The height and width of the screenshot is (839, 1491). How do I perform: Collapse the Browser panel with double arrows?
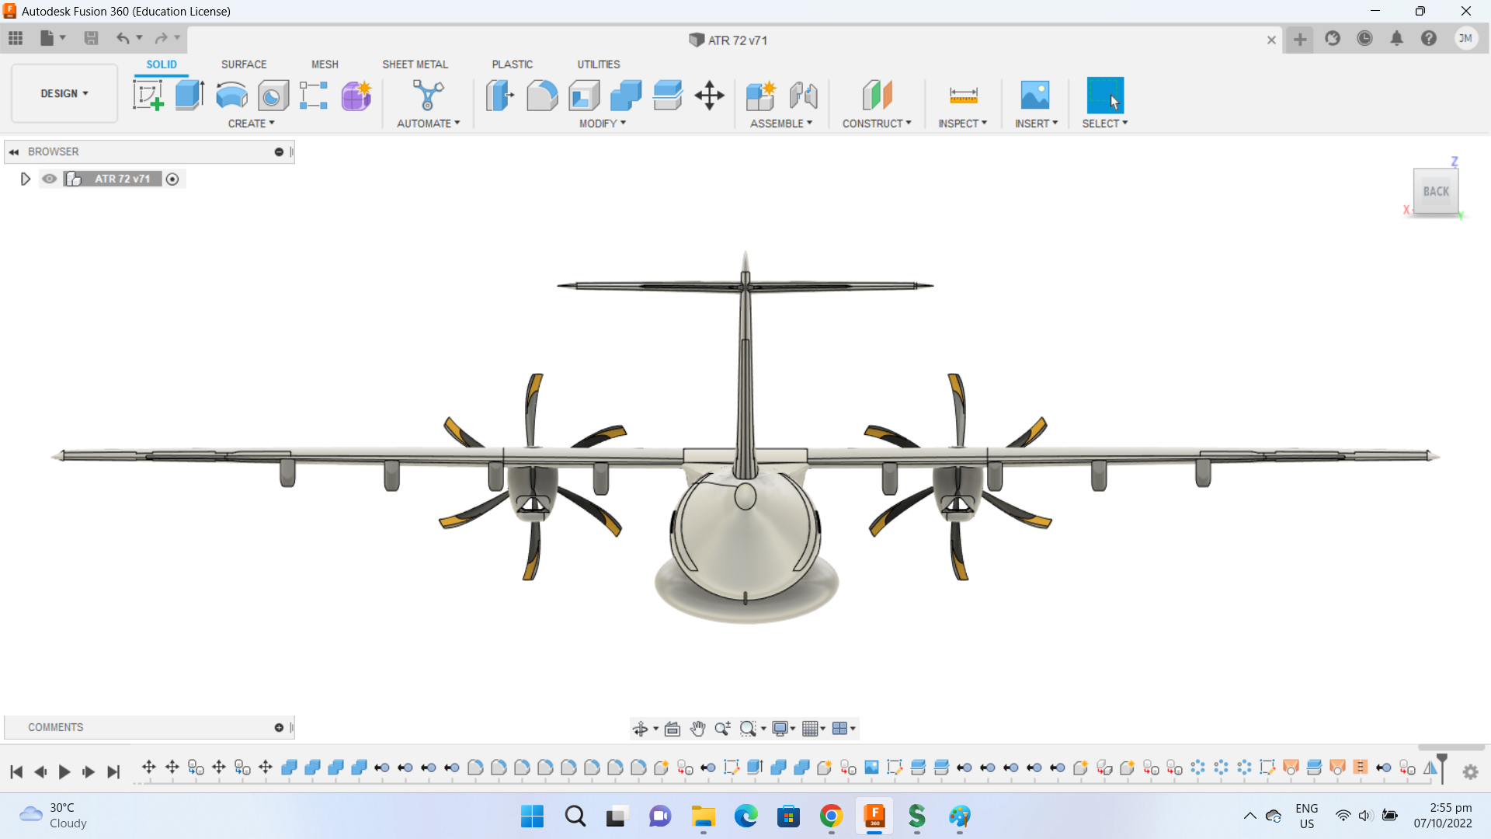click(x=14, y=152)
